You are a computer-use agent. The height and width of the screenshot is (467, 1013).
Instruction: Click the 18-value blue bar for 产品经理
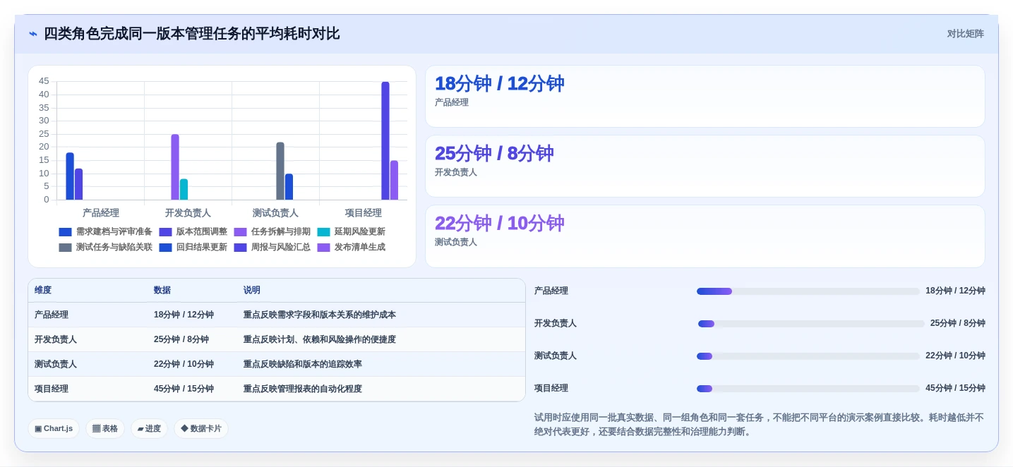[x=70, y=176]
